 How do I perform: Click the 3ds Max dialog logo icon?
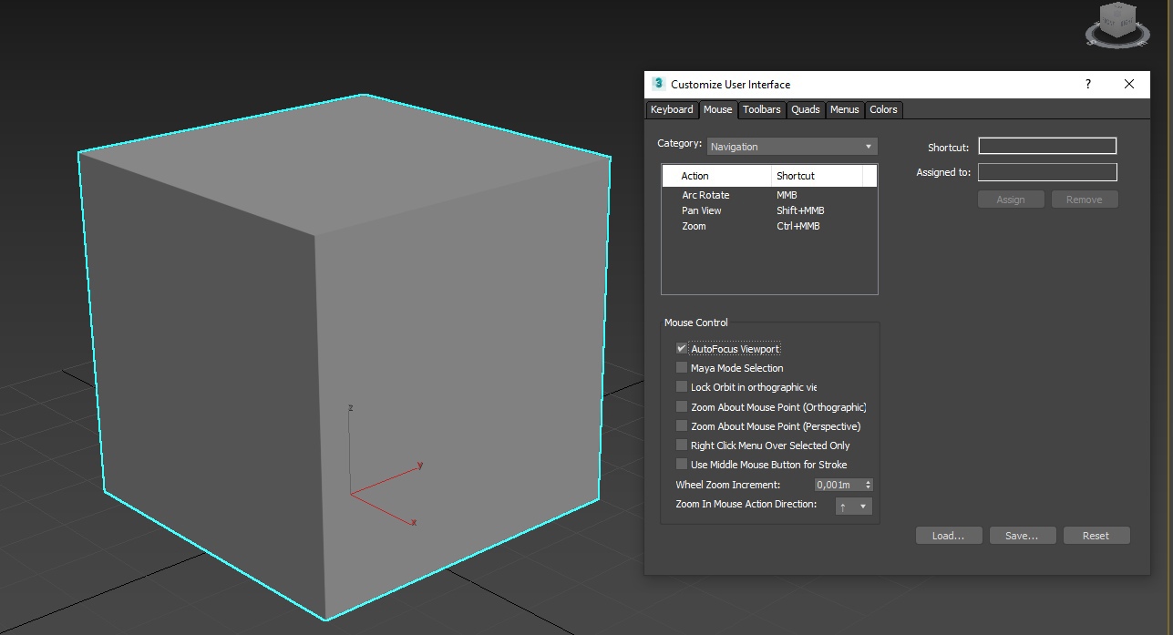(x=659, y=84)
